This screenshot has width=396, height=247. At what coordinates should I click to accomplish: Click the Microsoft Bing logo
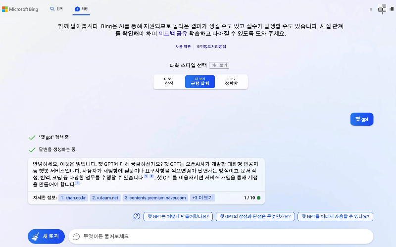[x=20, y=9]
